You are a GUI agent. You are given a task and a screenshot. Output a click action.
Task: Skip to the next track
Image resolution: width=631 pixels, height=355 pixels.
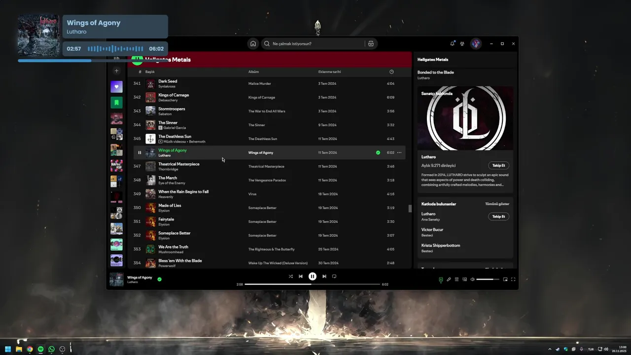pyautogui.click(x=324, y=276)
